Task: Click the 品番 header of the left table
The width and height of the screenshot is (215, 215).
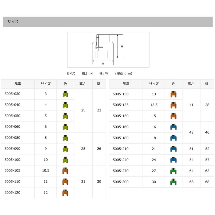Action: tap(18, 84)
